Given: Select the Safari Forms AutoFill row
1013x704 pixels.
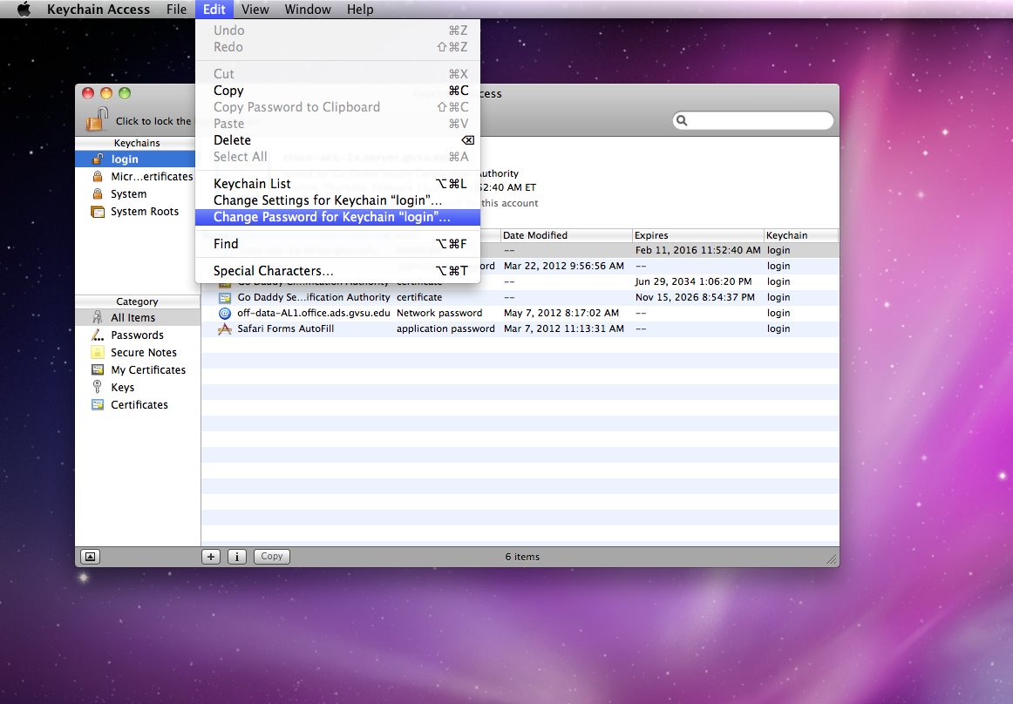Looking at the screenshot, I should (285, 329).
